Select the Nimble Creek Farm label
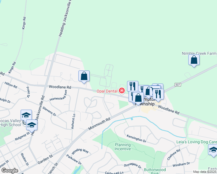This screenshot has height=174, width=217. 199,53
